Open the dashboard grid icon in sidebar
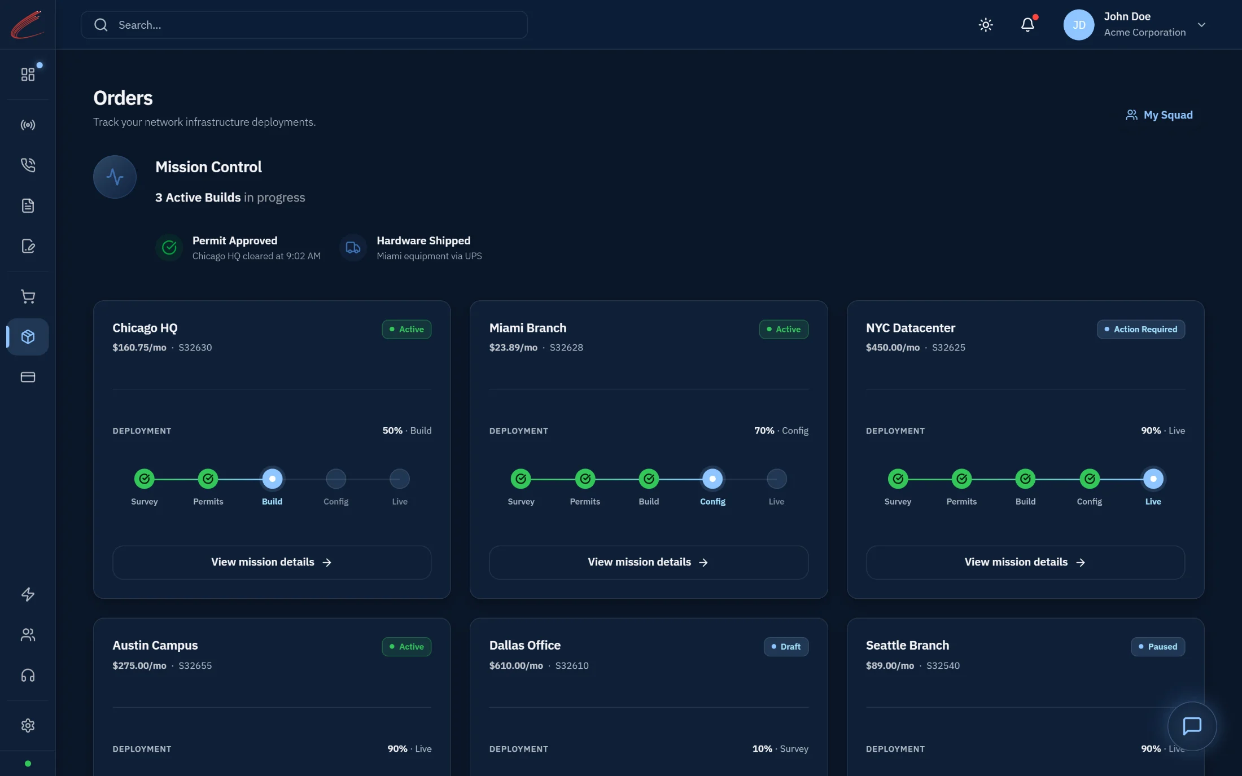 tap(28, 74)
